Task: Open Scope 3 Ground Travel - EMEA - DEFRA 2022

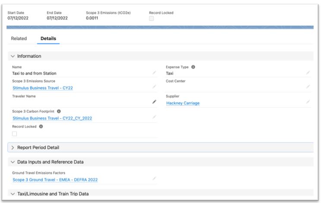Action: [55, 180]
